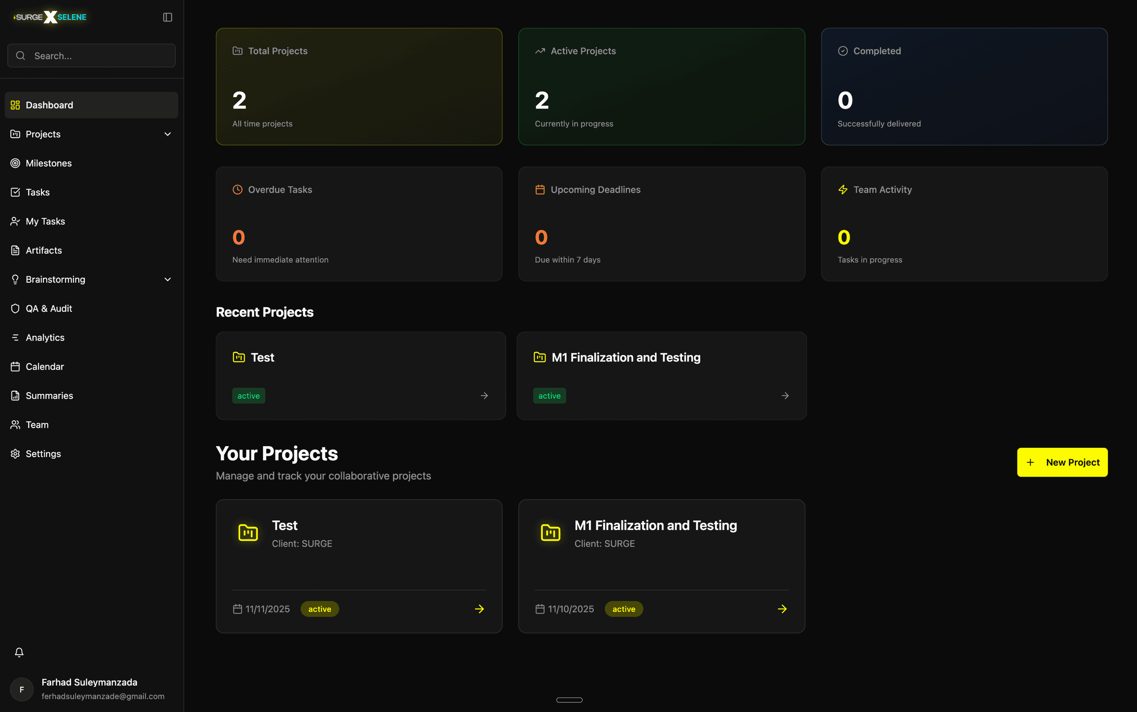The image size is (1137, 712).
Task: Open the Summaries panel icon
Action: 15,396
